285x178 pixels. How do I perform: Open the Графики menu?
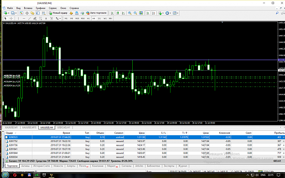(x=40, y=8)
